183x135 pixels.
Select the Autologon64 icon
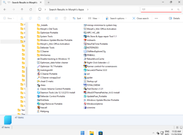pyautogui.click(x=38, y=70)
